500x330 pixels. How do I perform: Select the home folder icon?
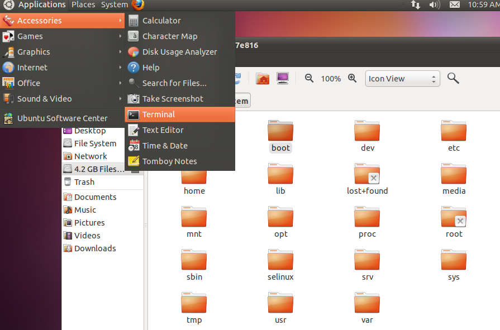click(x=194, y=177)
